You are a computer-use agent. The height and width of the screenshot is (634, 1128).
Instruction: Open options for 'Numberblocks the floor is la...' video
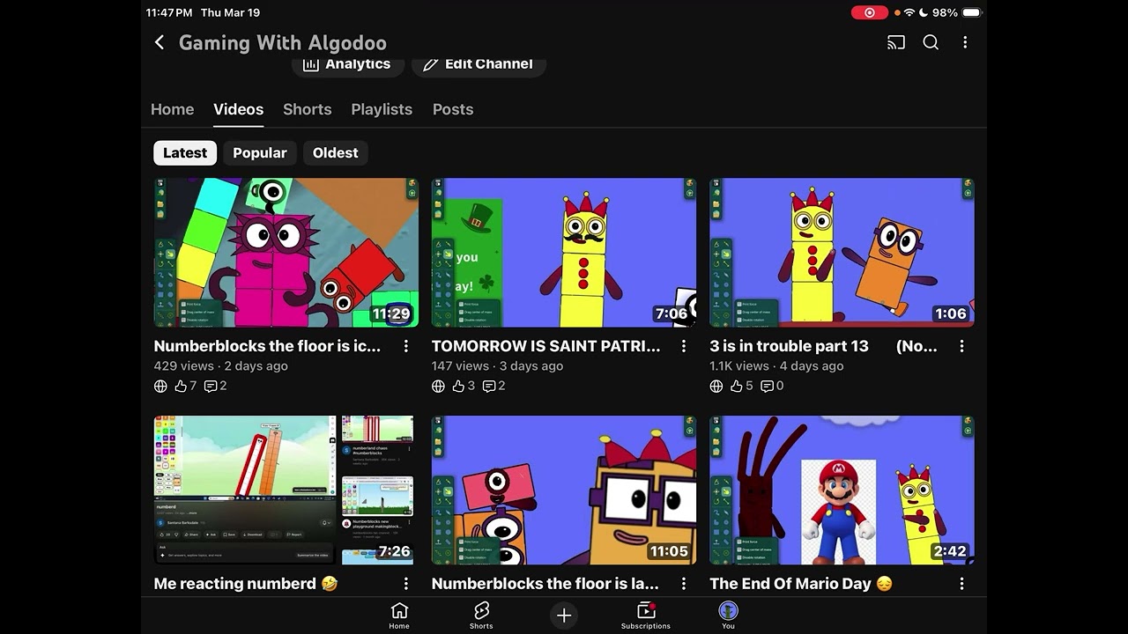pos(684,584)
